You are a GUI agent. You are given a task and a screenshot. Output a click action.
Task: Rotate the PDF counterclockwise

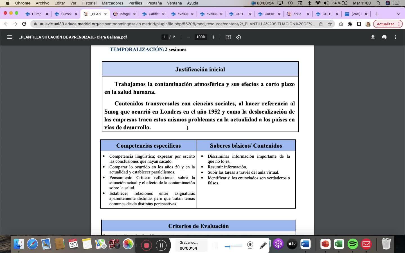pyautogui.click(x=238, y=37)
